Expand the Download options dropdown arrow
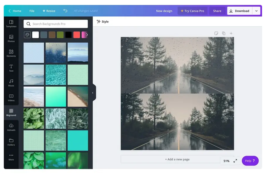267x174 pixels. [256, 11]
